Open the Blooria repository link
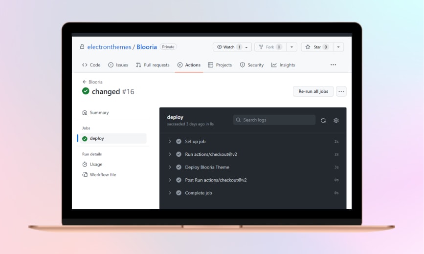Image resolution: width=424 pixels, height=254 pixels. (147, 47)
